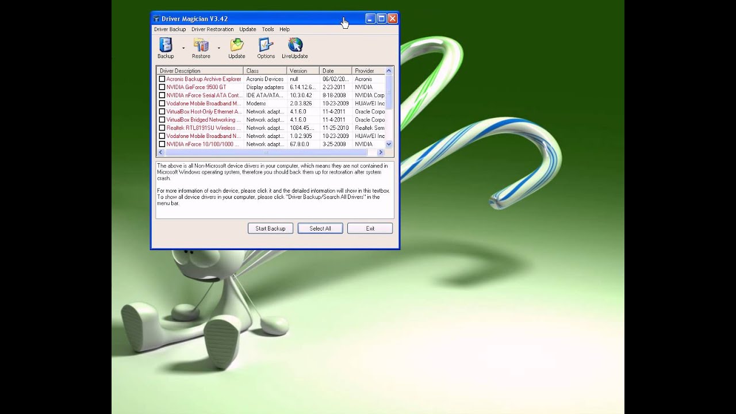
Task: Sort by the Class column header
Action: click(x=266, y=71)
